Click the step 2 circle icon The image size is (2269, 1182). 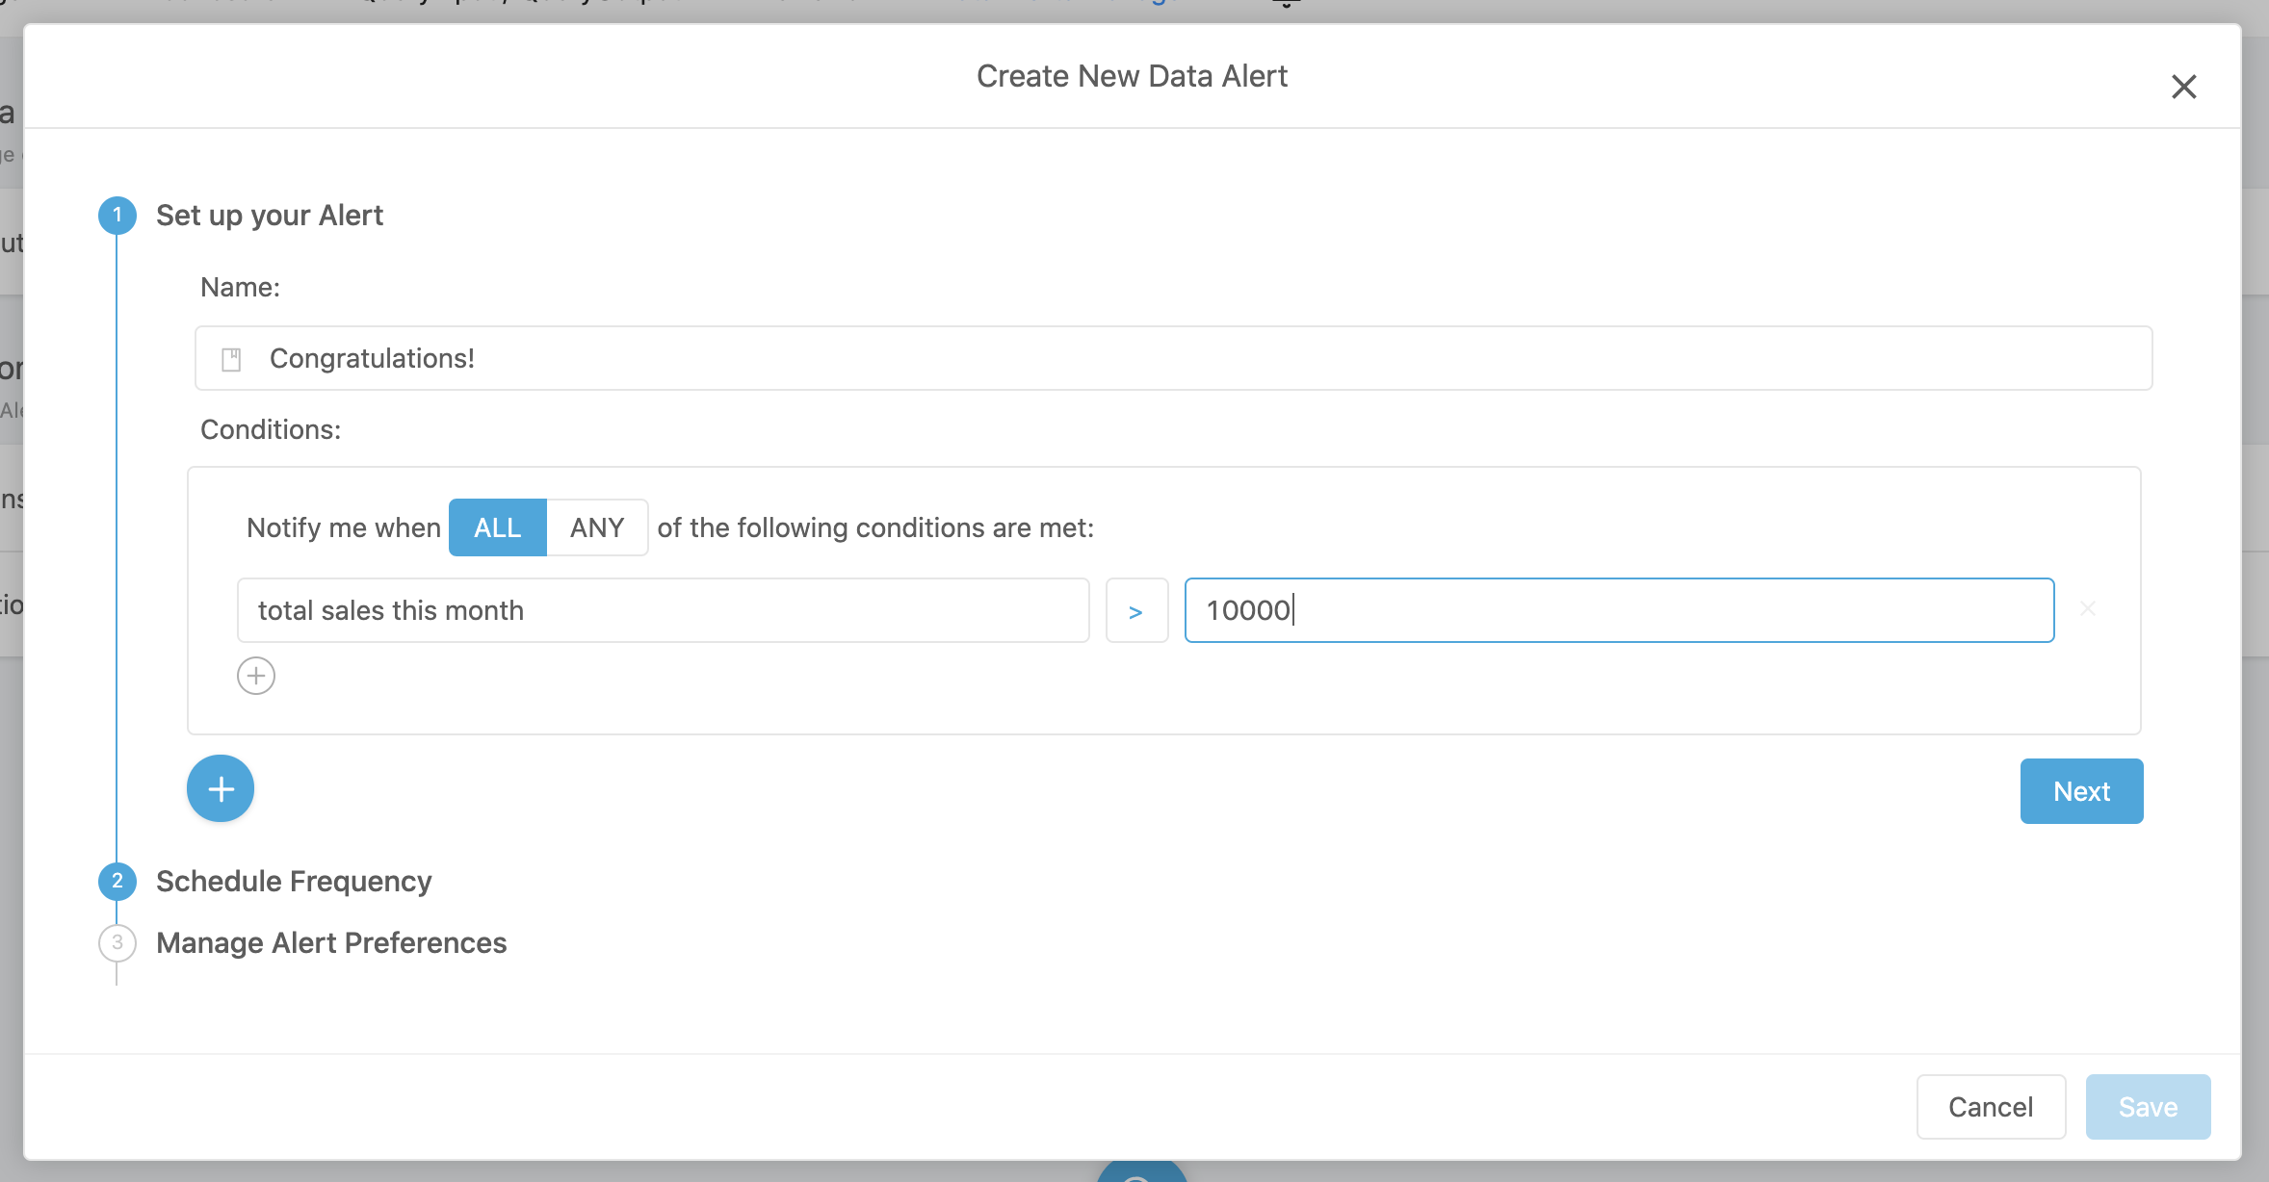click(x=117, y=881)
